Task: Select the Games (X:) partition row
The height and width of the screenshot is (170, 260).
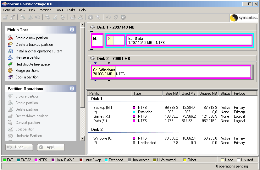Action: pos(169,116)
